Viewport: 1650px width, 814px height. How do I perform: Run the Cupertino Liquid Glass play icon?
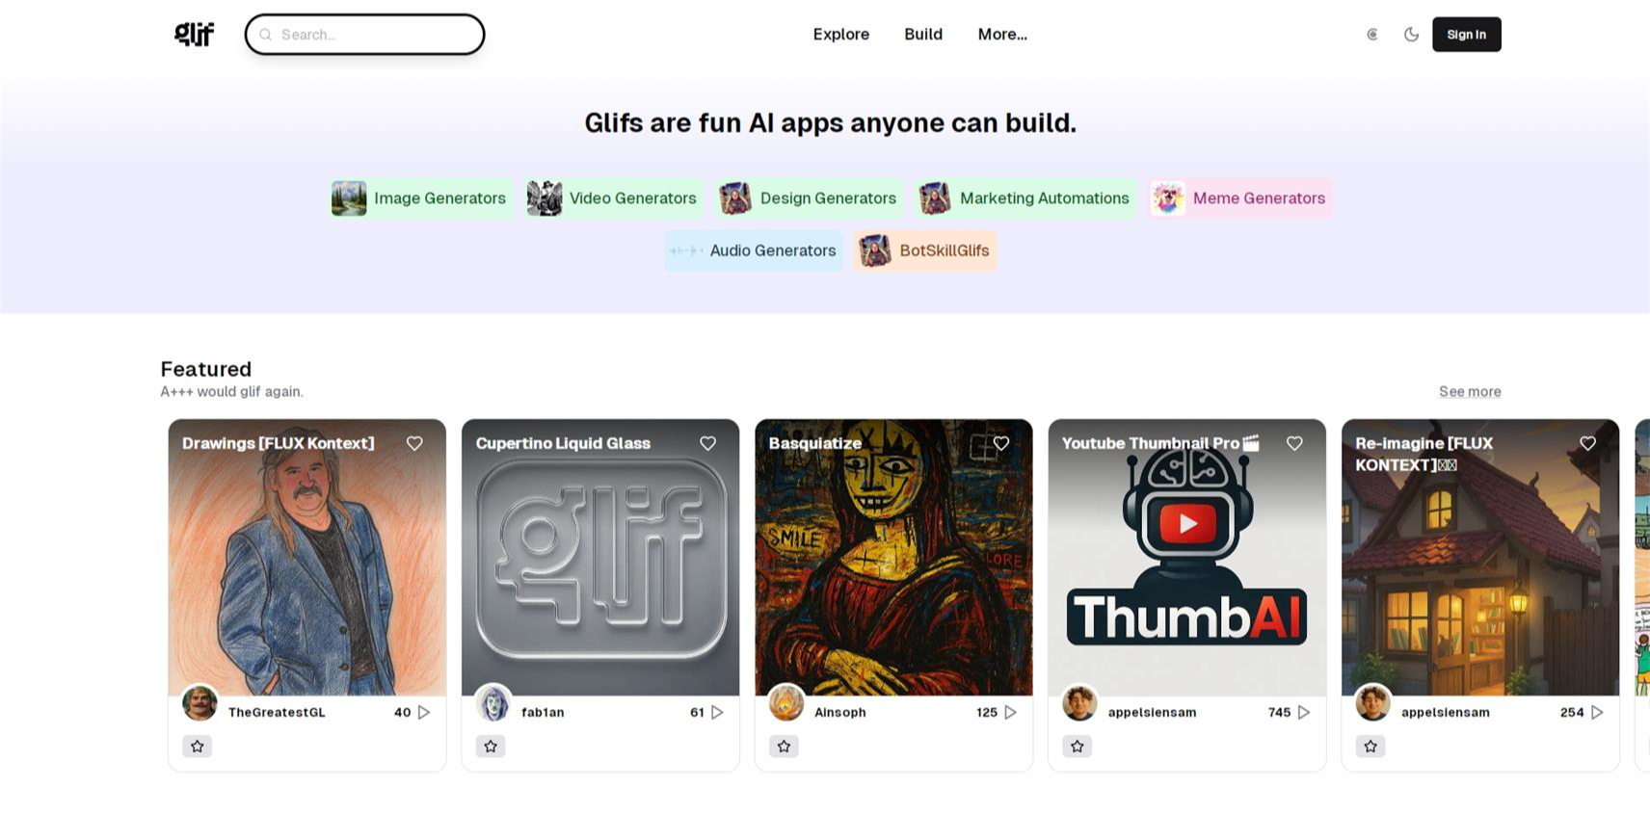point(717,713)
